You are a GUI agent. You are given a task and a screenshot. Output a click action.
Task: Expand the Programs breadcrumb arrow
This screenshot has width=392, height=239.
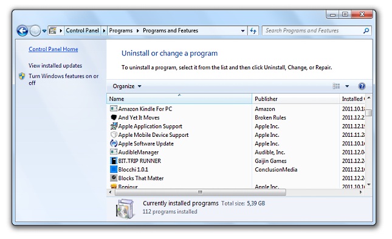(x=138, y=31)
